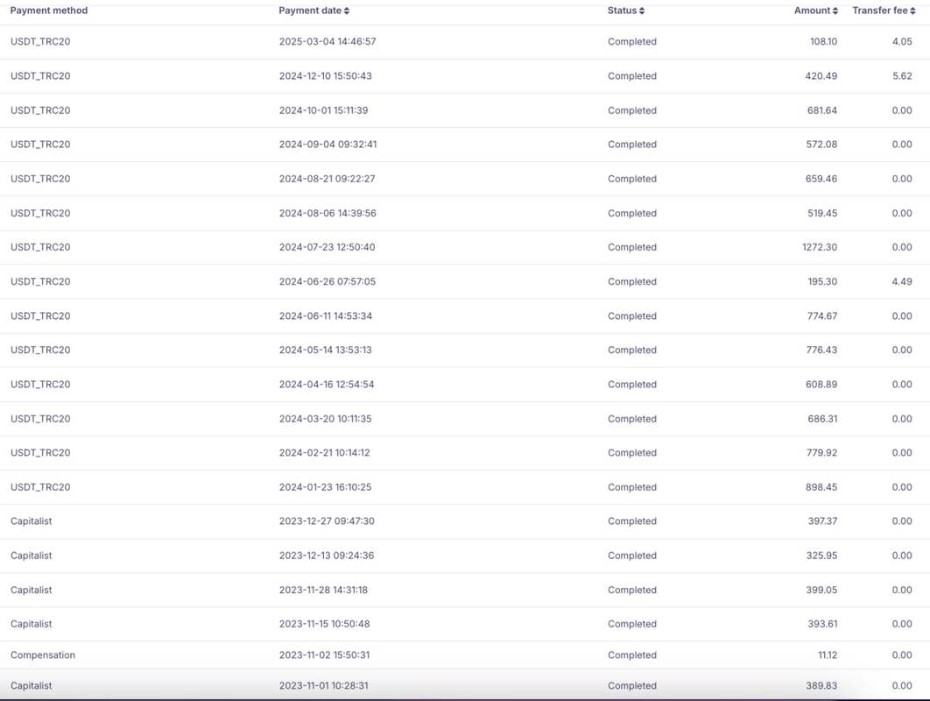
Task: Select payment date 2024-03-20 10:11:35
Action: coord(326,419)
